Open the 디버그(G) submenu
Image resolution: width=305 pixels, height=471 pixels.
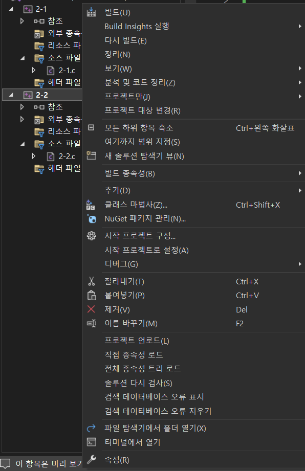pos(193,264)
